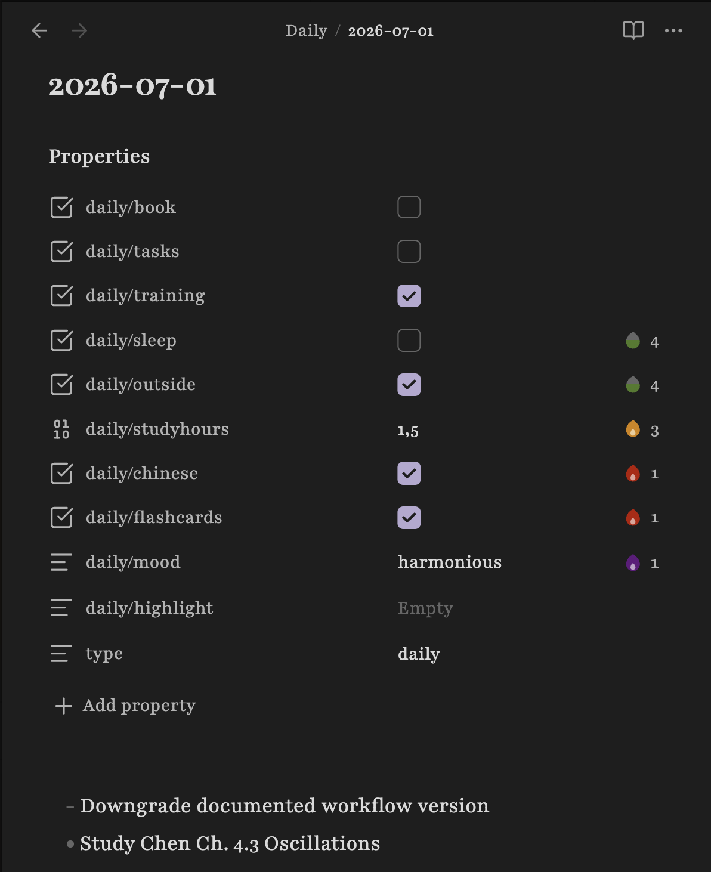711x872 pixels.
Task: Open the more options three-dot menu
Action: pos(673,30)
